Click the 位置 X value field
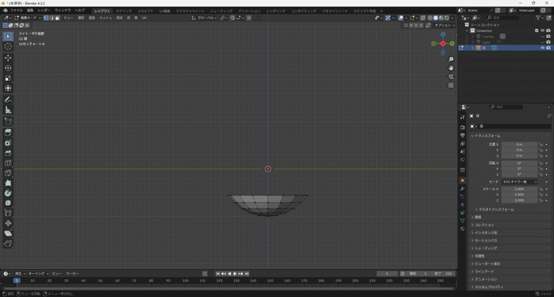This screenshot has width=554, height=297. [519, 144]
